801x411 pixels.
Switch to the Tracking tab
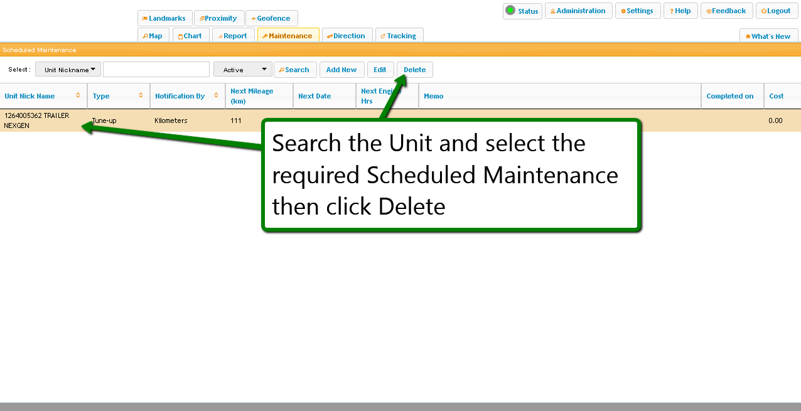coord(399,36)
